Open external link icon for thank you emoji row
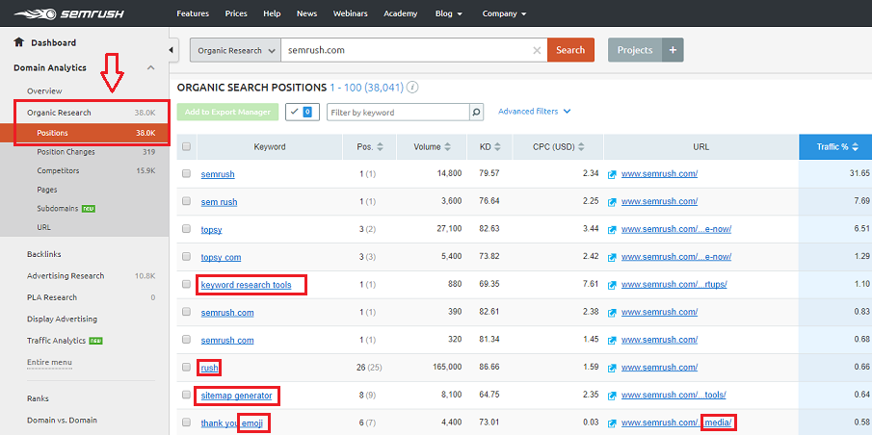The width and height of the screenshot is (872, 435). pyautogui.click(x=612, y=423)
